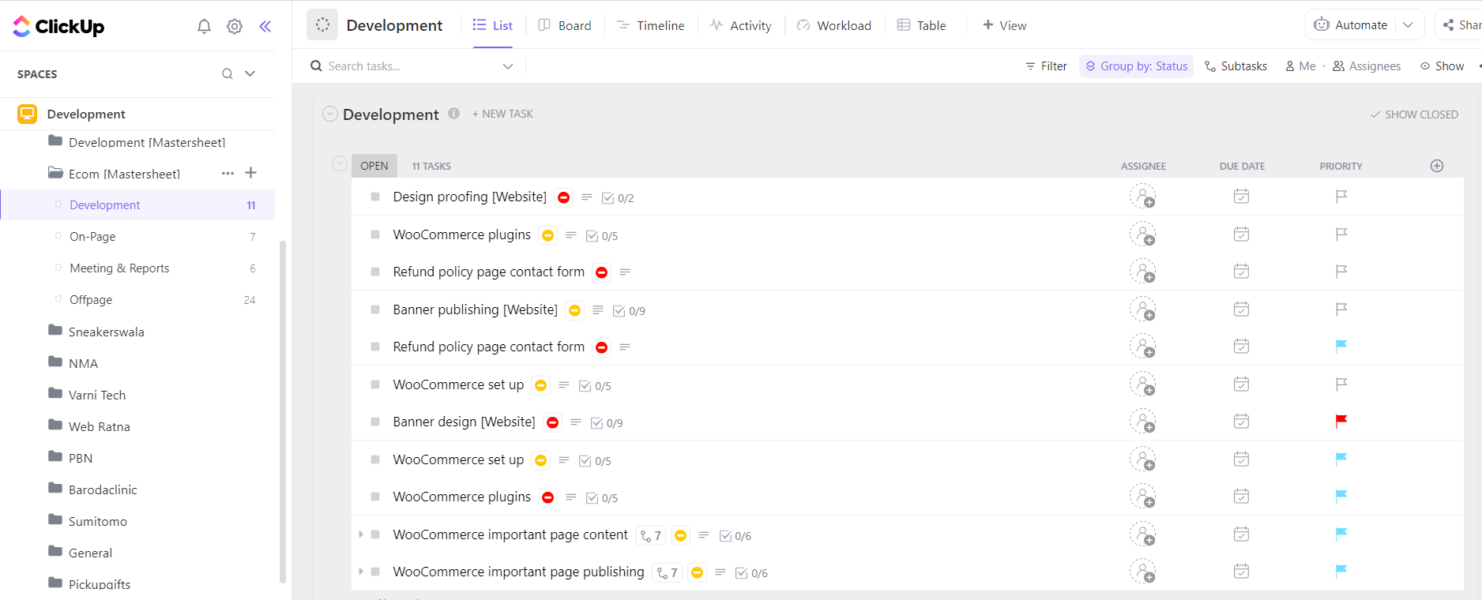Click + NEW TASK
The height and width of the screenshot is (600, 1482).
click(x=502, y=114)
